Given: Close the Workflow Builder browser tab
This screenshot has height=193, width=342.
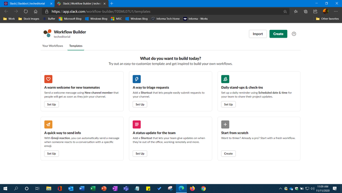Looking at the screenshot, I should pos(105,3).
